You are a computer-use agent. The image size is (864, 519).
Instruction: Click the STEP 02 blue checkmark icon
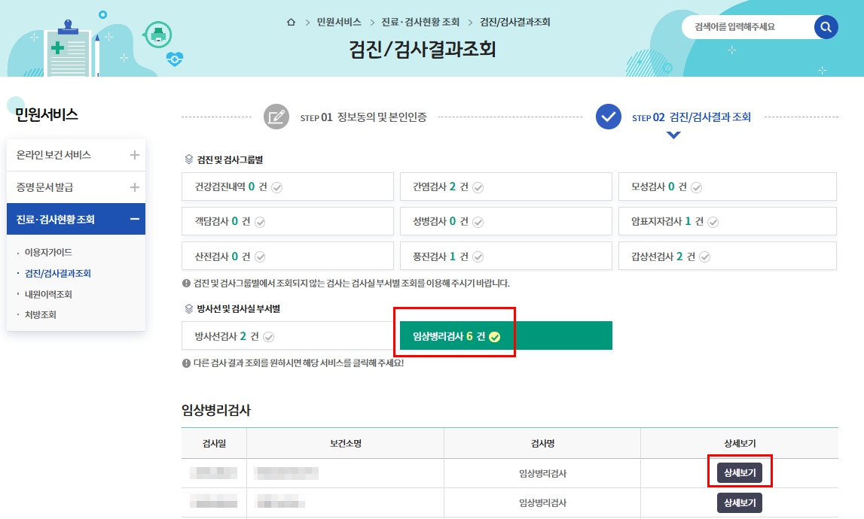point(608,116)
